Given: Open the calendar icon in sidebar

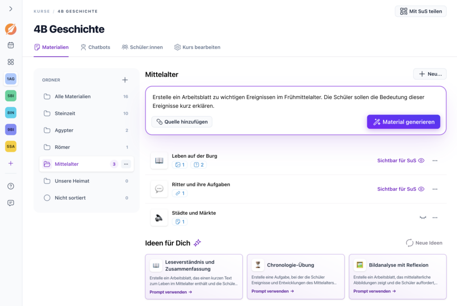Looking at the screenshot, I should click(x=11, y=45).
